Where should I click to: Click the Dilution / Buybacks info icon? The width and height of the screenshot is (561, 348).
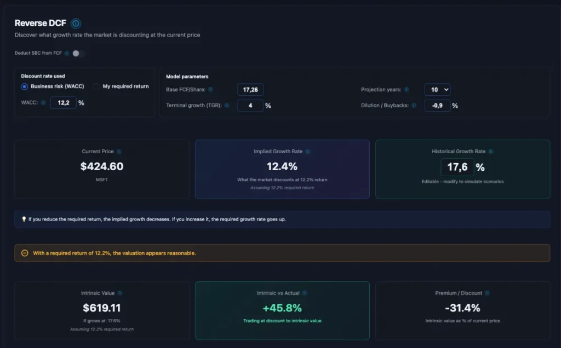414,106
